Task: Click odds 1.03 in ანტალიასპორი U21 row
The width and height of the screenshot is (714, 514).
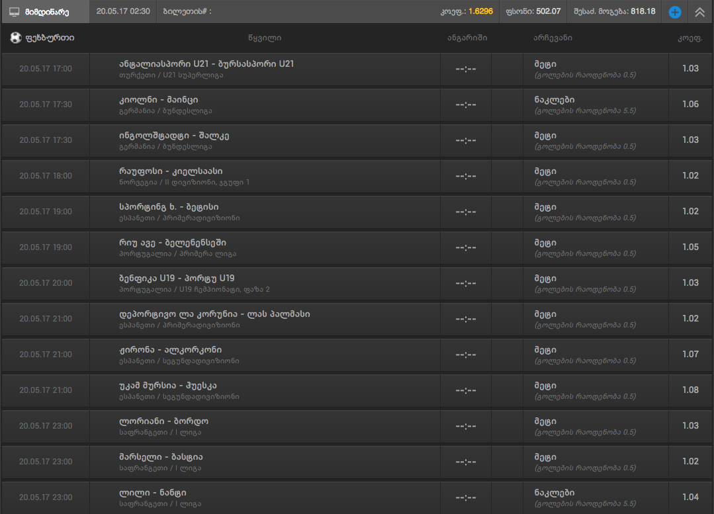Action: click(690, 68)
